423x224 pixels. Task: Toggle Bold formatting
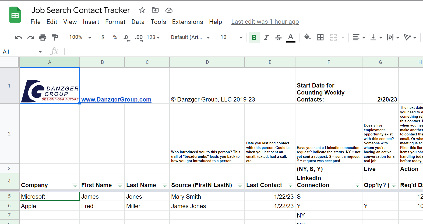pos(254,37)
